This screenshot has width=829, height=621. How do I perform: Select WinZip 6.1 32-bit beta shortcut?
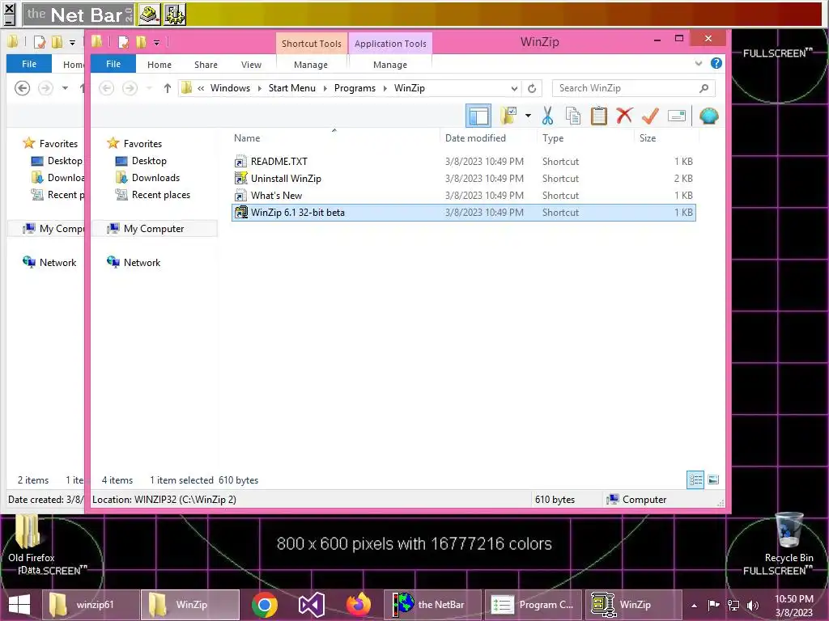point(464,213)
